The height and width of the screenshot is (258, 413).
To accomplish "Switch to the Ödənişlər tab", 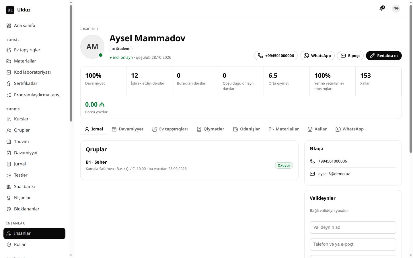I will (247, 129).
